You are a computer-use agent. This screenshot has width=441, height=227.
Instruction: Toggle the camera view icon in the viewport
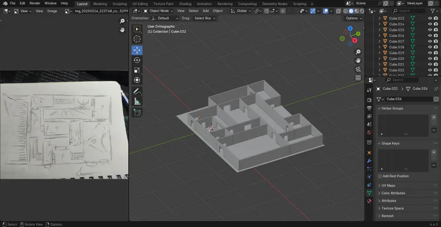click(x=358, y=69)
